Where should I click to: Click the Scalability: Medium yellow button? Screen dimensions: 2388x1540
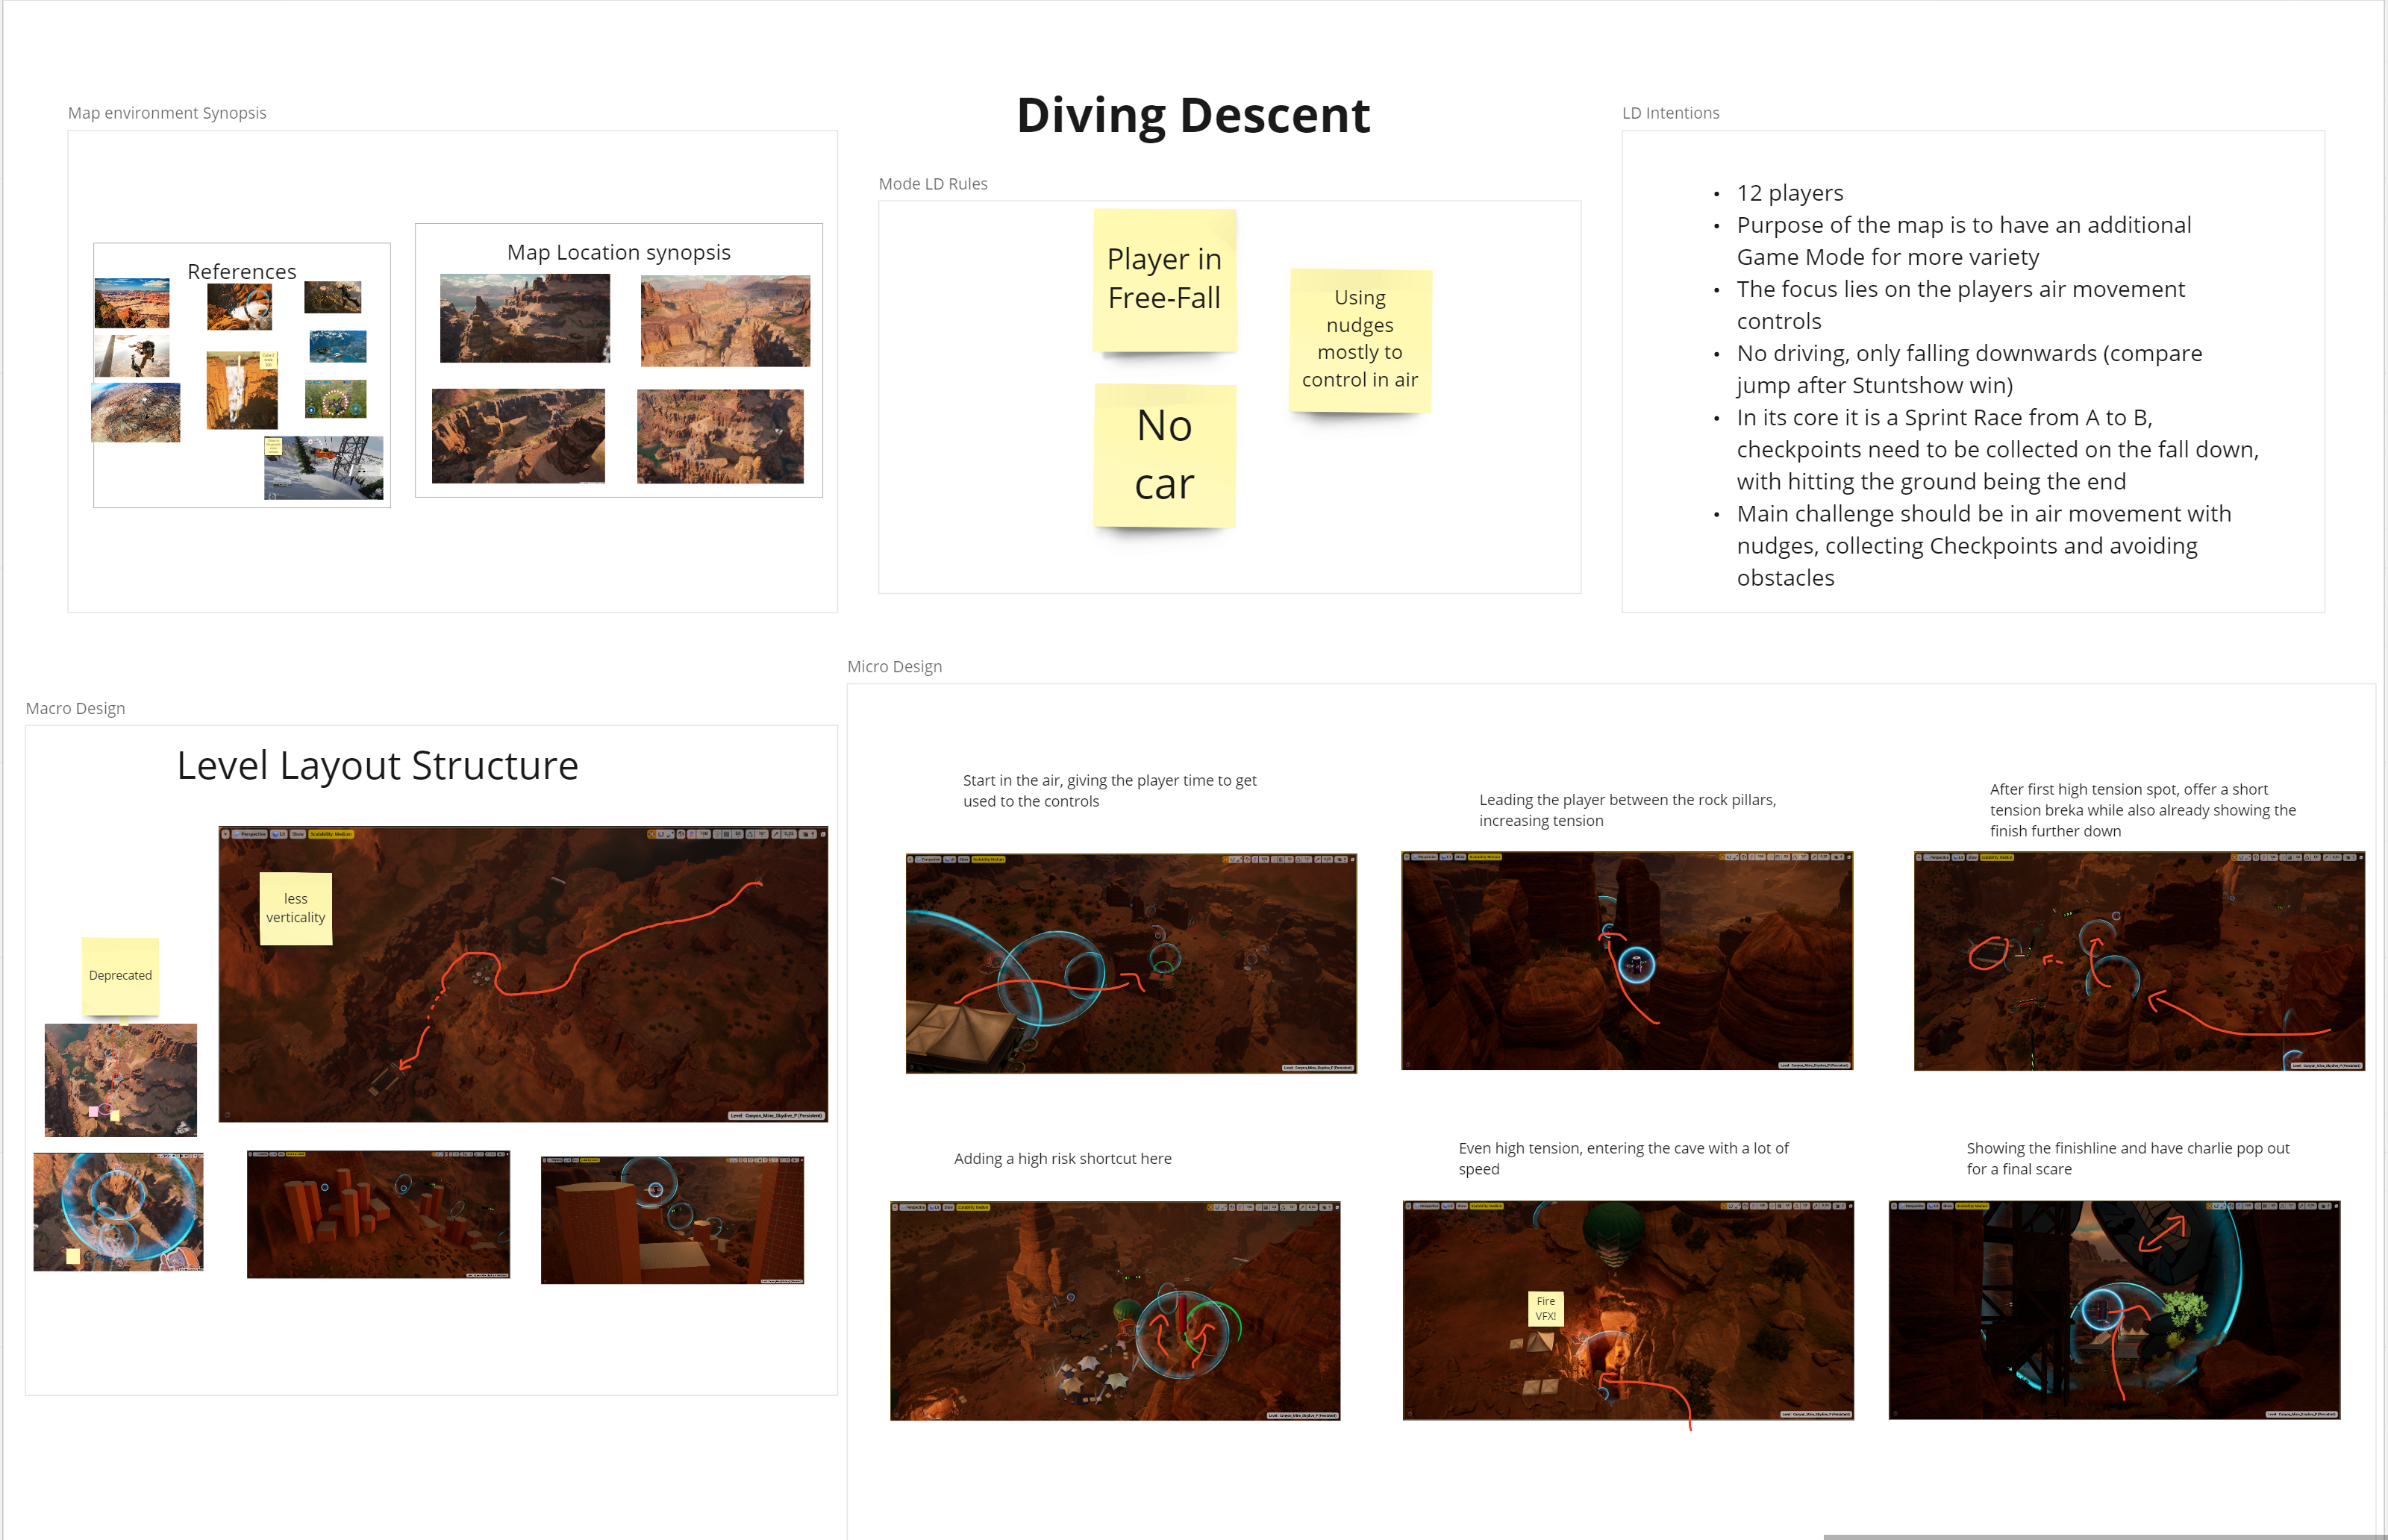point(331,834)
